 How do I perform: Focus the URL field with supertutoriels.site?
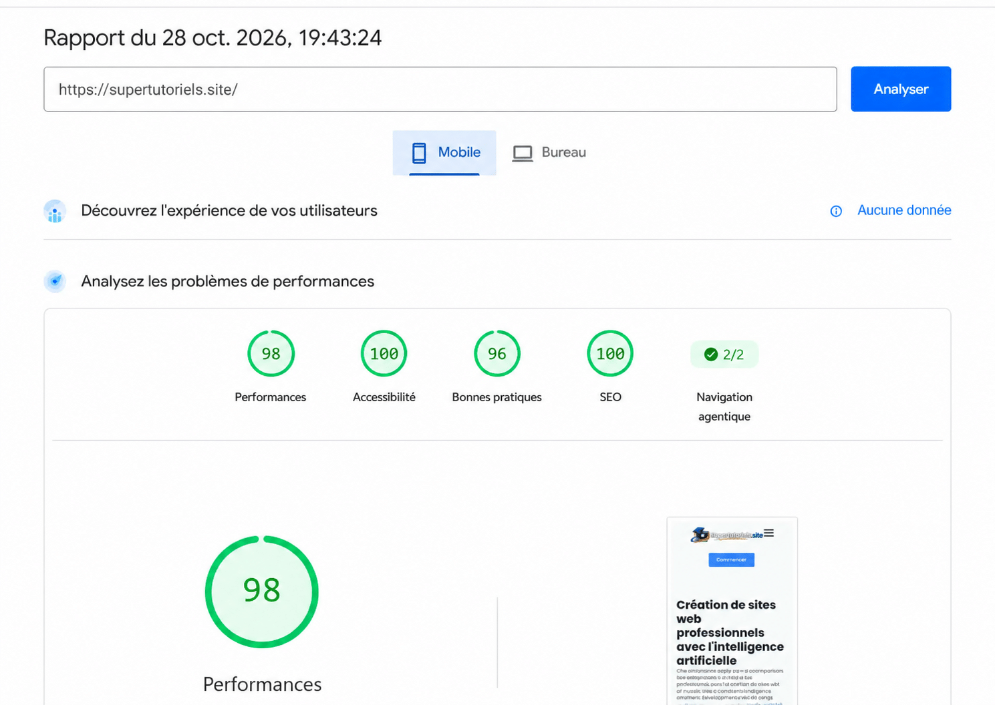(440, 89)
